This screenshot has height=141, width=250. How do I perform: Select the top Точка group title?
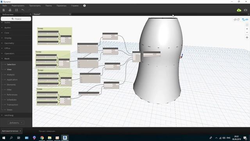click(40, 29)
